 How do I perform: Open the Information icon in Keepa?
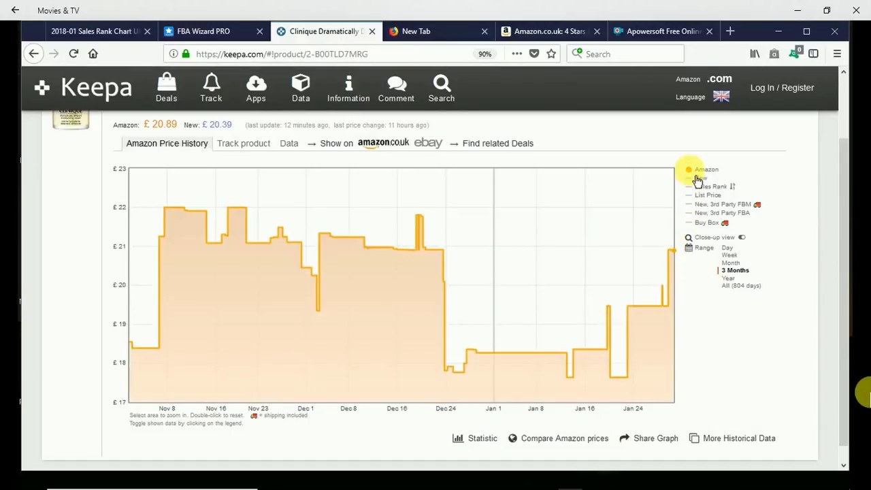tap(348, 88)
